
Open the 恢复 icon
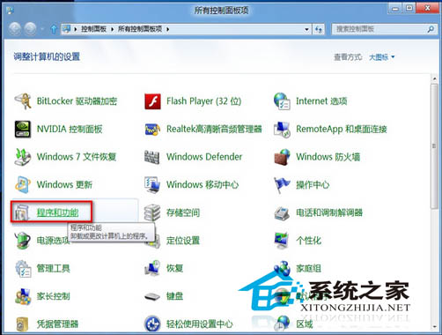point(152,268)
